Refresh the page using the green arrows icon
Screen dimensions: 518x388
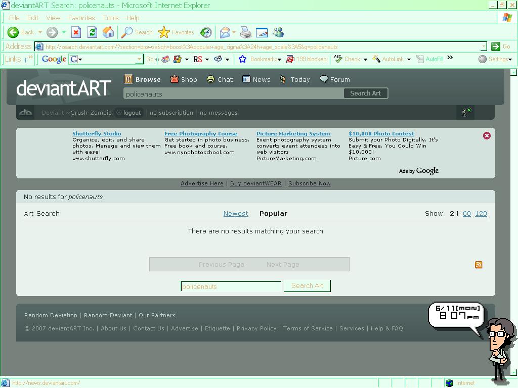click(x=92, y=32)
